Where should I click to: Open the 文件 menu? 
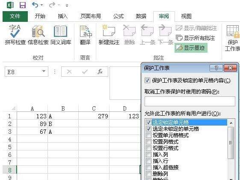[15, 16]
